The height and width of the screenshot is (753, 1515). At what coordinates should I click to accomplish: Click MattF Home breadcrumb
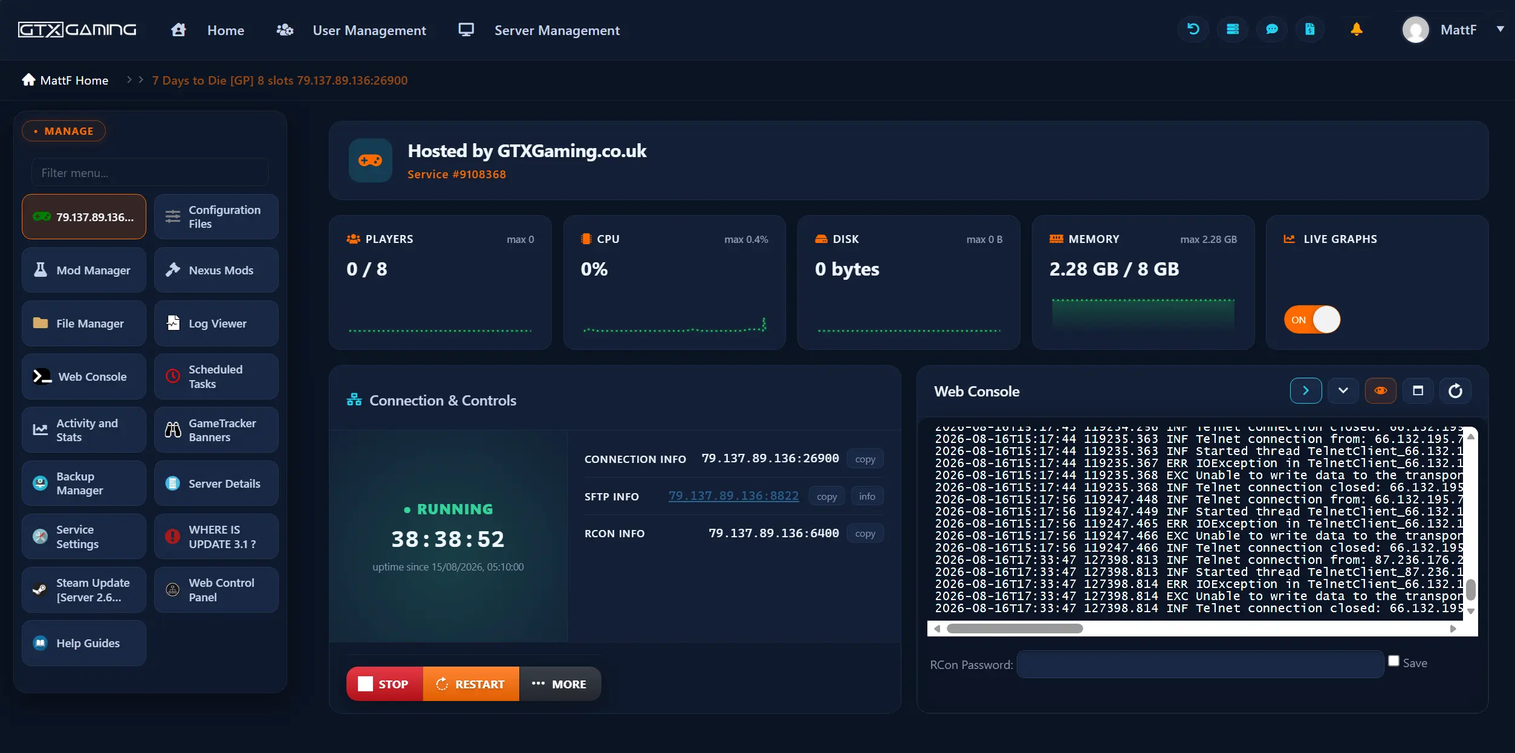coord(65,80)
